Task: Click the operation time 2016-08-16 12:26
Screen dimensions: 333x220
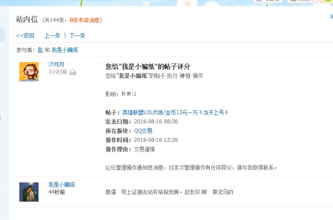Action: 156,140
